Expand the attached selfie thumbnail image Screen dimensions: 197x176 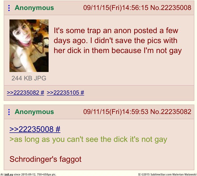(29, 46)
